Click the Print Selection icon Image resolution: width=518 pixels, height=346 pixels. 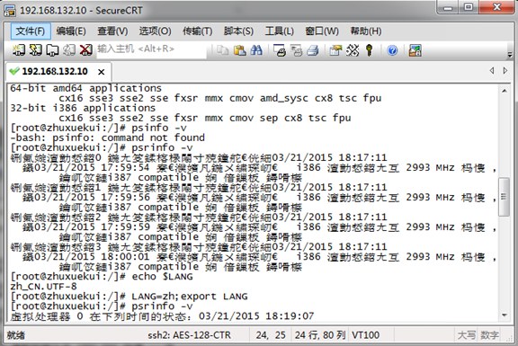(297, 50)
